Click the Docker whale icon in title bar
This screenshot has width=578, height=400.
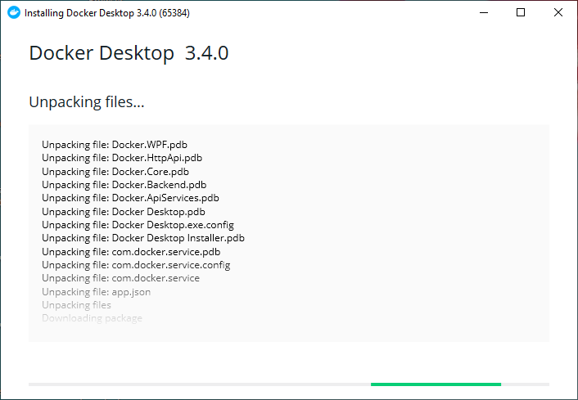(14, 12)
